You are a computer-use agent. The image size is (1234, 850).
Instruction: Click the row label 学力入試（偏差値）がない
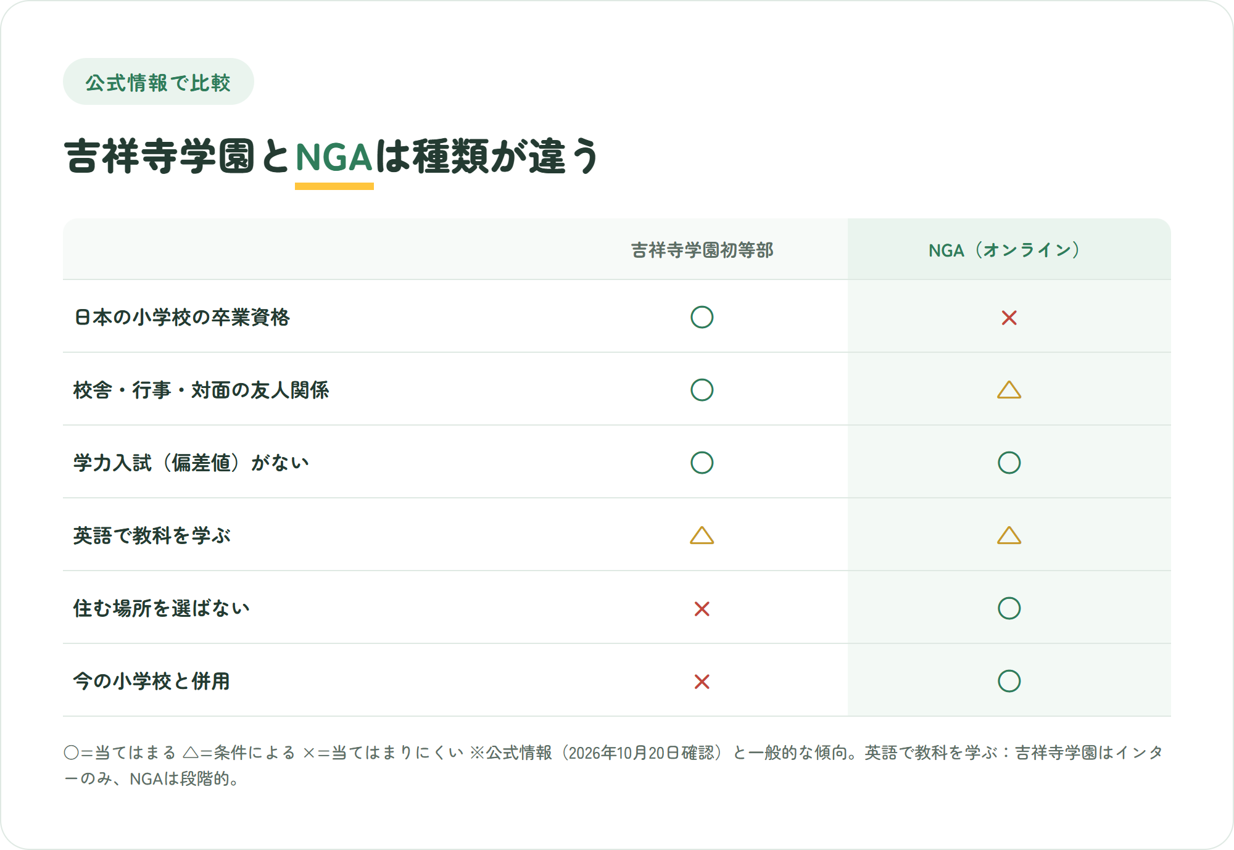coord(191,463)
